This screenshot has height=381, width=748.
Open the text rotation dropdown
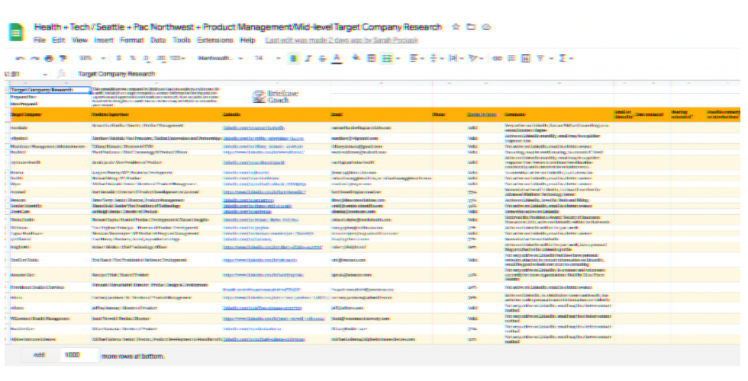[476, 58]
